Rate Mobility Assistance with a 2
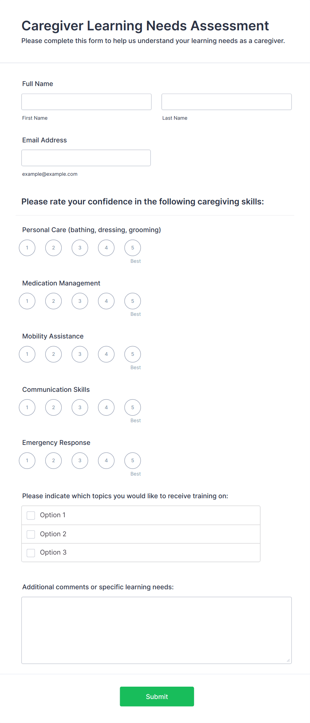This screenshot has width=310, height=723. (53, 354)
